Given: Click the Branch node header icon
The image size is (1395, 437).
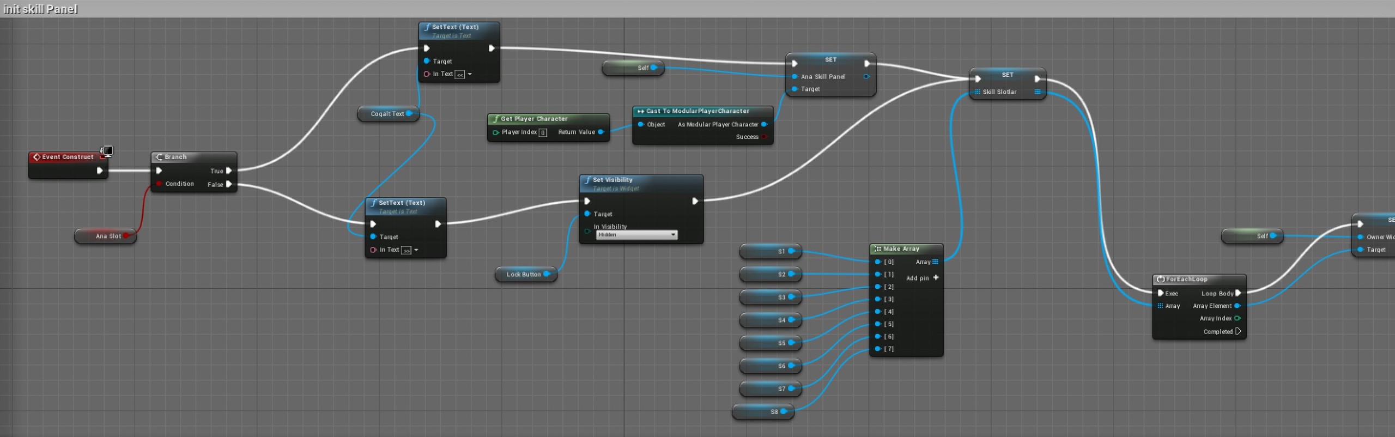Looking at the screenshot, I should tap(159, 157).
